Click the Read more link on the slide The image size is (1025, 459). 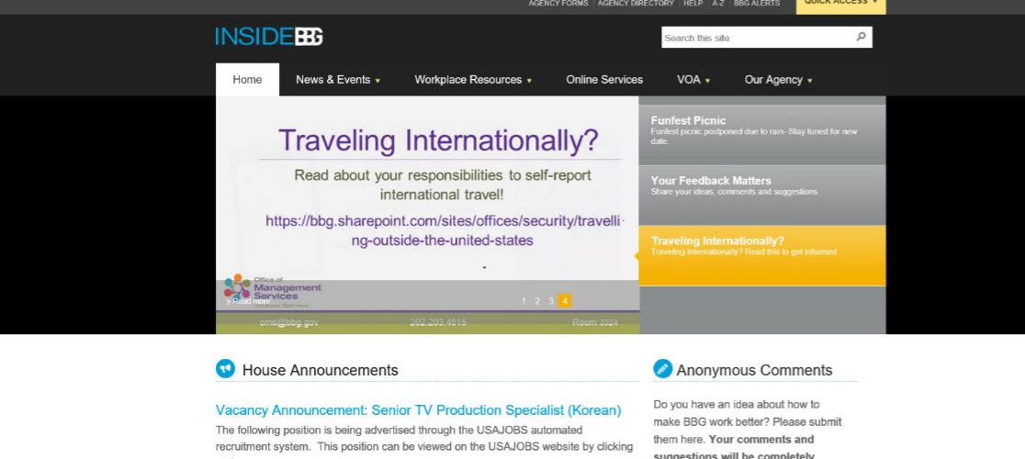click(x=250, y=301)
